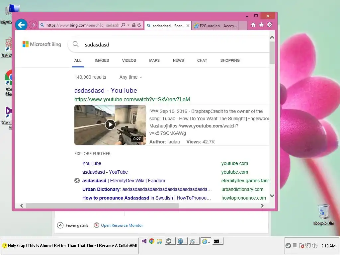Open Favorites with the star icon
The image size is (340, 255).
pyautogui.click(x=262, y=25)
